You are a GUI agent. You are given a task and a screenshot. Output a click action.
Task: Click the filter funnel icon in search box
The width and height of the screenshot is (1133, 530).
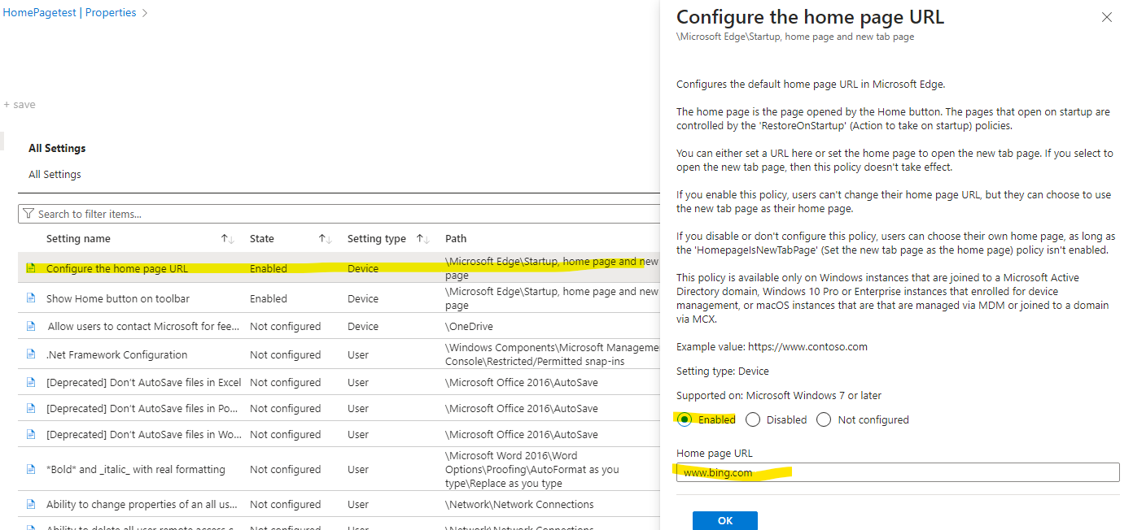click(x=28, y=214)
